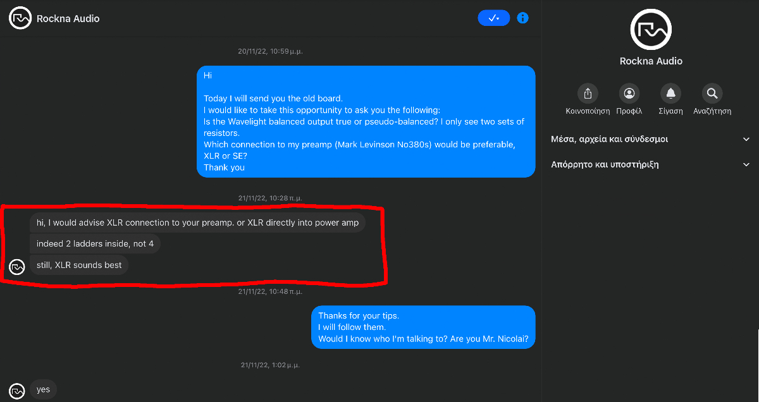
Task: Open the Προφίλ profile icon
Action: pyautogui.click(x=629, y=94)
